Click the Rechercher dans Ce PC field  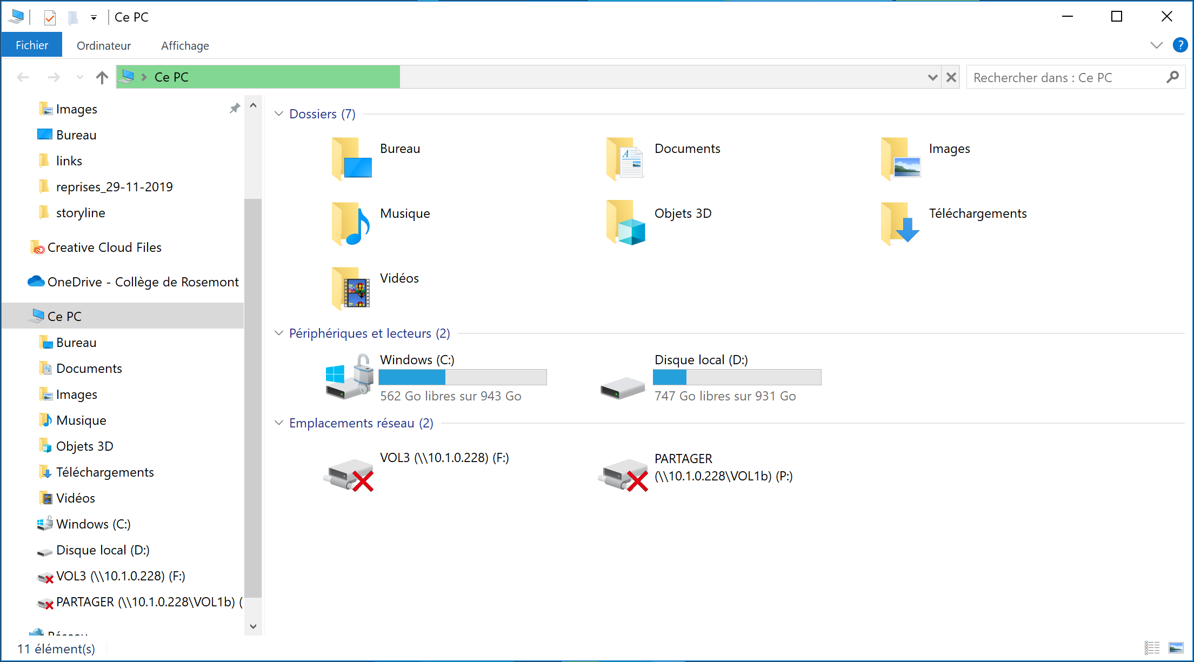point(1065,78)
